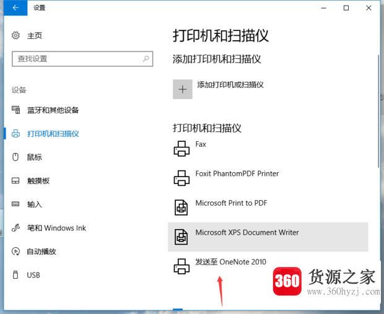Image resolution: width=384 pixels, height=314 pixels.
Task: Select 打印机和扫描仪 in sidebar
Action: (x=53, y=134)
